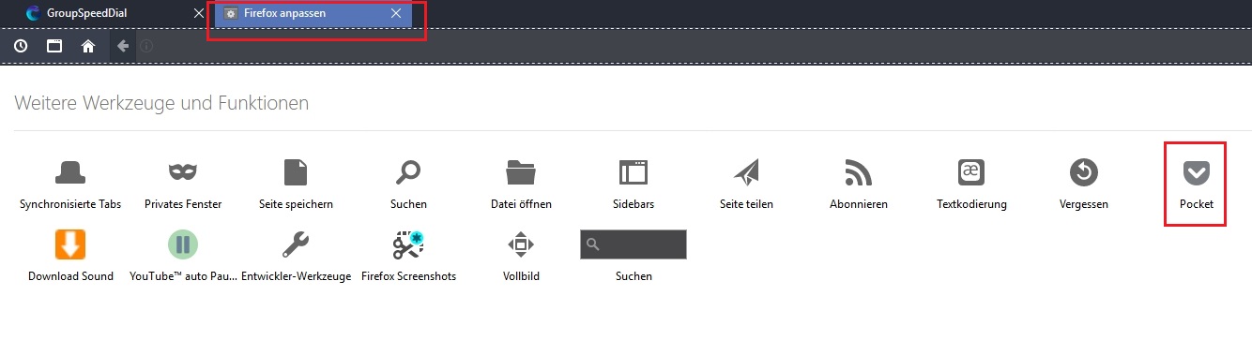Select the Vergessen circular arrow icon
Image resolution: width=1252 pixels, height=355 pixels.
coord(1084,172)
